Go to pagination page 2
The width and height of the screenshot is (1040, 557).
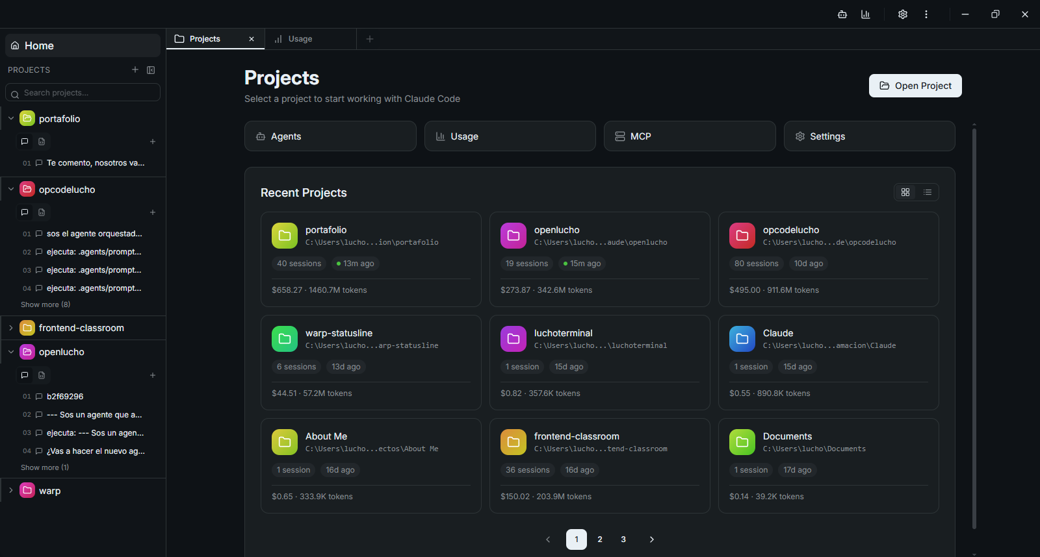(600, 539)
